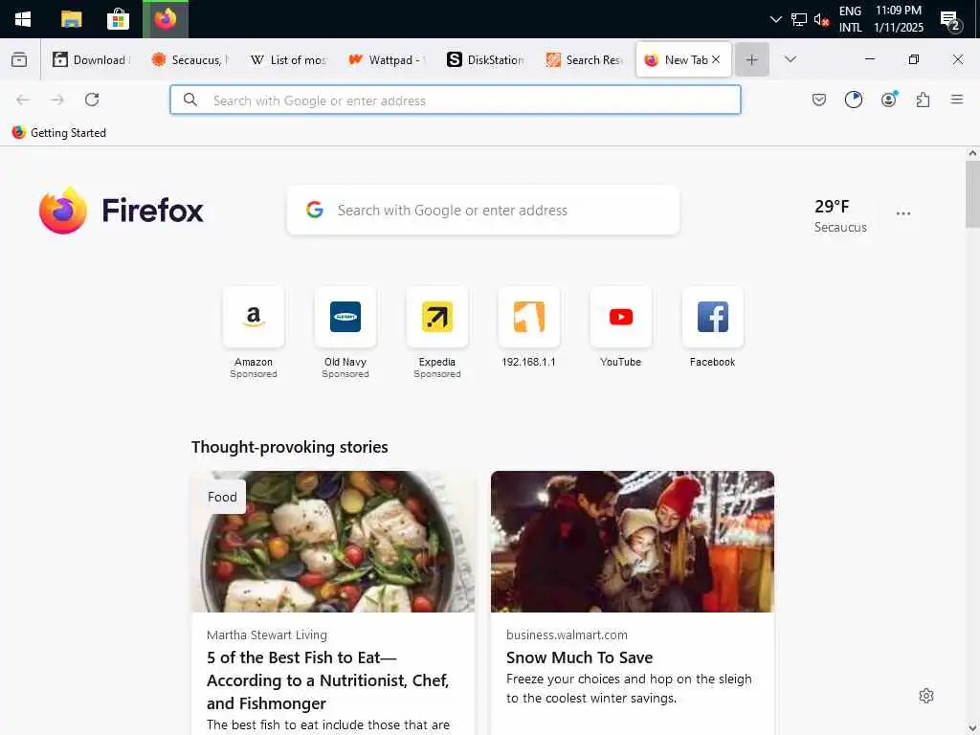The width and height of the screenshot is (980, 735).
Task: Open File Explorer from the taskbar
Action: pyautogui.click(x=71, y=19)
